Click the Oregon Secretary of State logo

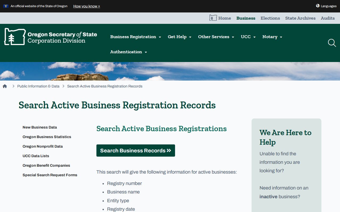click(x=50, y=37)
